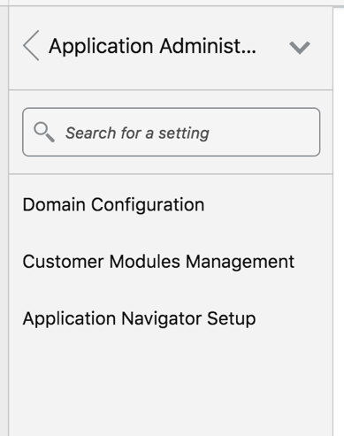Open Domain Configuration
The image size is (344, 436).
113,204
